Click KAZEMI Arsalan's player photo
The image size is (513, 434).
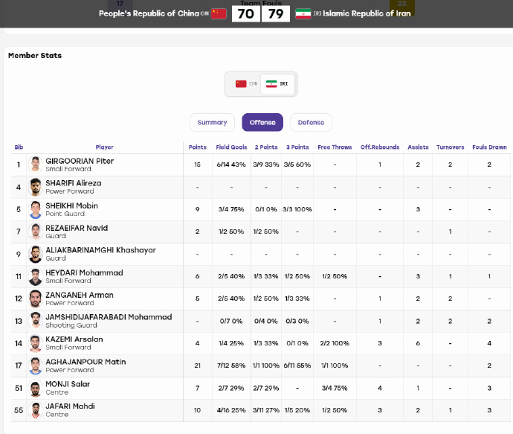click(36, 343)
